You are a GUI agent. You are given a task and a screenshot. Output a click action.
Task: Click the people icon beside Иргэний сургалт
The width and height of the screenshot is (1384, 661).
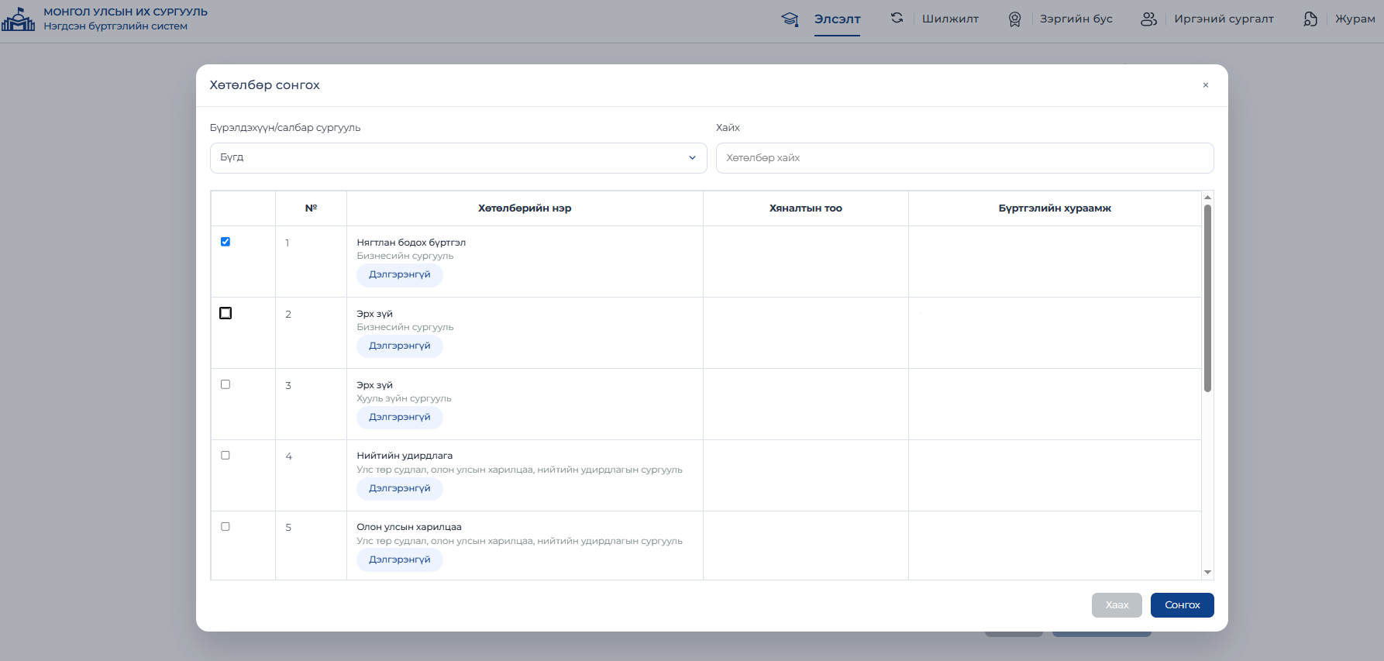click(1148, 19)
